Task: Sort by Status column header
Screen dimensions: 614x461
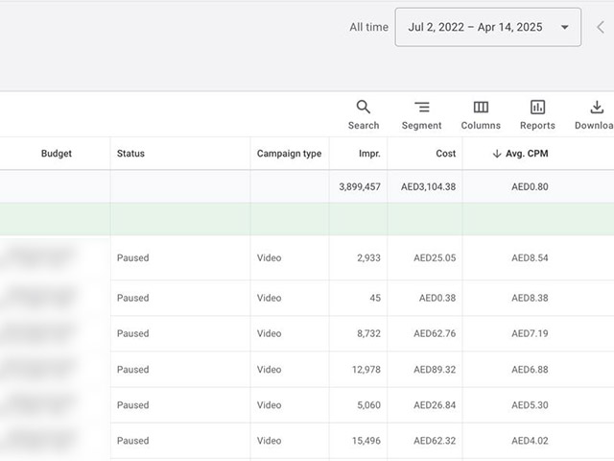Action: (x=130, y=154)
